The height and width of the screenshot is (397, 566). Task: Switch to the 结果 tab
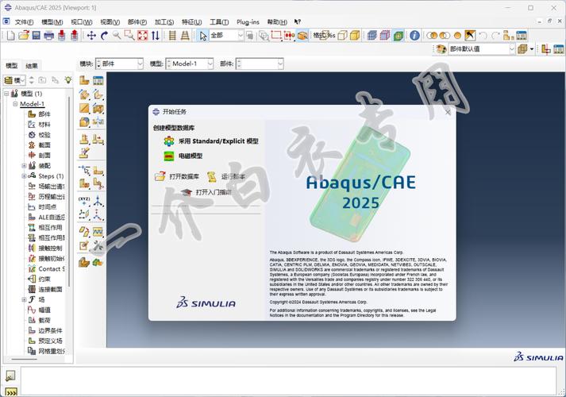[x=32, y=66]
